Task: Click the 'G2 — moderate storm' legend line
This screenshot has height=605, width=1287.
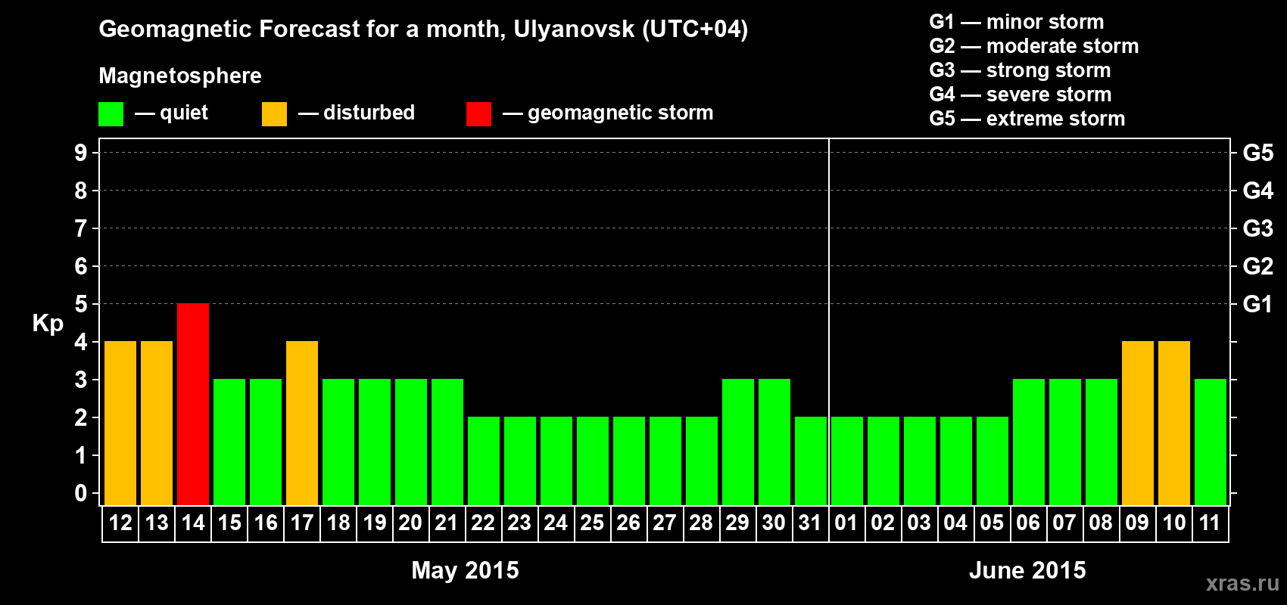Action: coord(1034,46)
